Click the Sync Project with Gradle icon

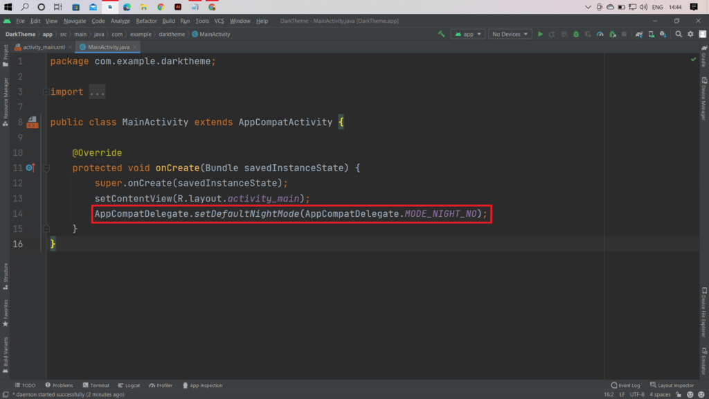(640, 34)
